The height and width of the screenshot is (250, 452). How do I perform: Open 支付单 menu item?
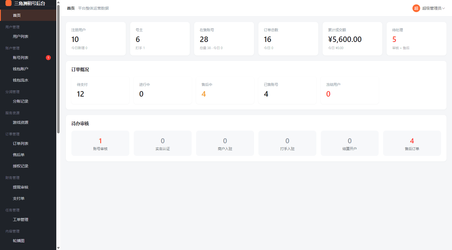(28, 198)
